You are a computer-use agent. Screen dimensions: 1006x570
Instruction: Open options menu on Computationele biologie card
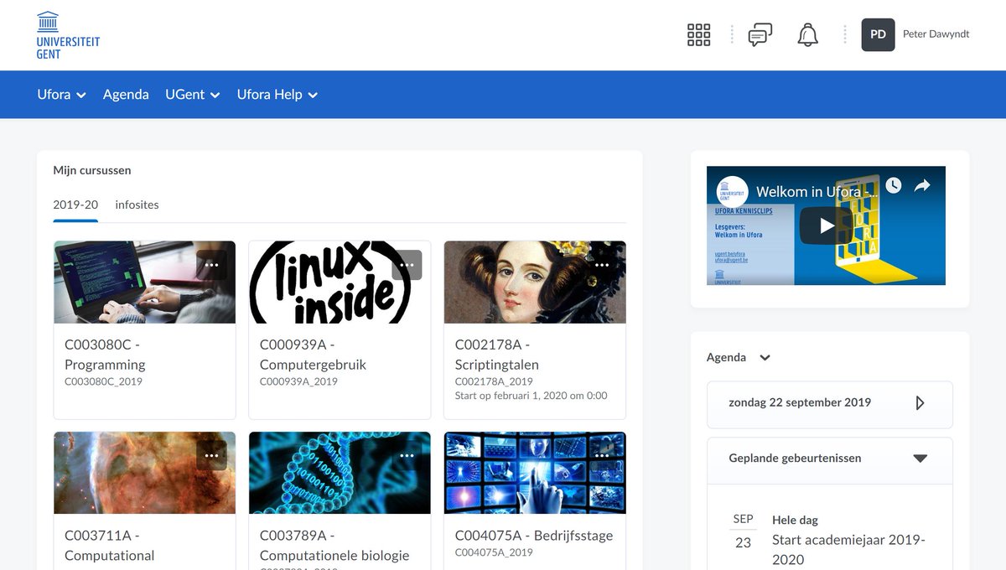tap(407, 455)
